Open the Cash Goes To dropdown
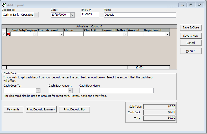Screen dimensions: 207x134 [x=38, y=91]
